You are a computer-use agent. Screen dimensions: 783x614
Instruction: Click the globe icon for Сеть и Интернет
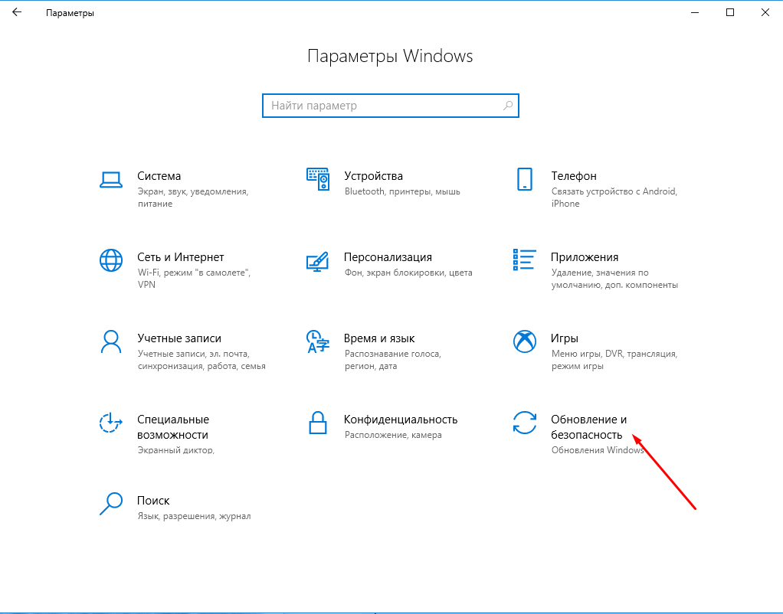(x=111, y=260)
